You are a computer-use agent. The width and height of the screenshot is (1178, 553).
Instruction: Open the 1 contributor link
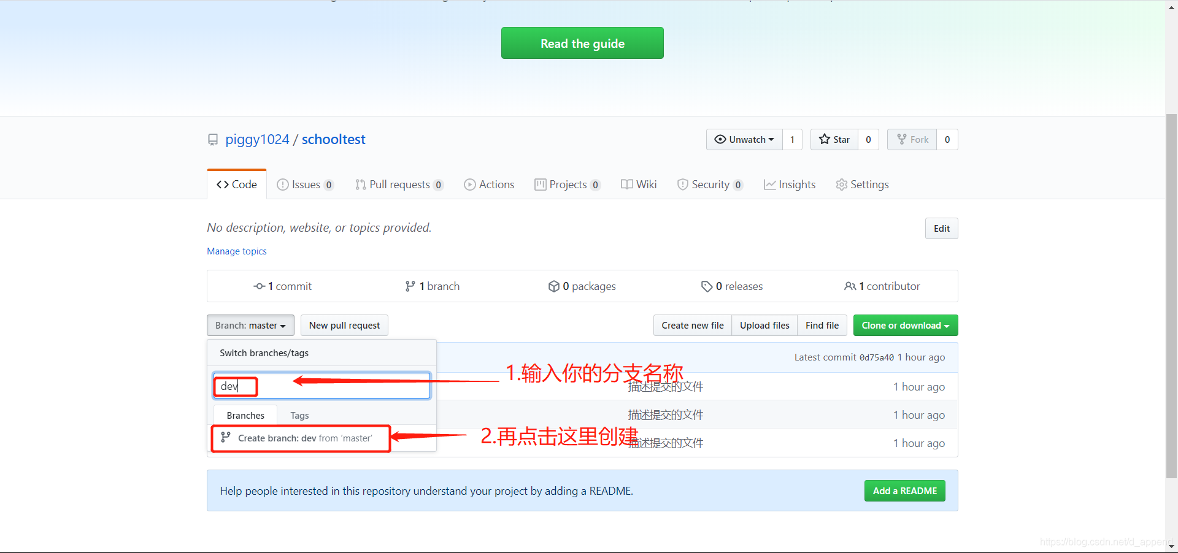[x=882, y=286]
